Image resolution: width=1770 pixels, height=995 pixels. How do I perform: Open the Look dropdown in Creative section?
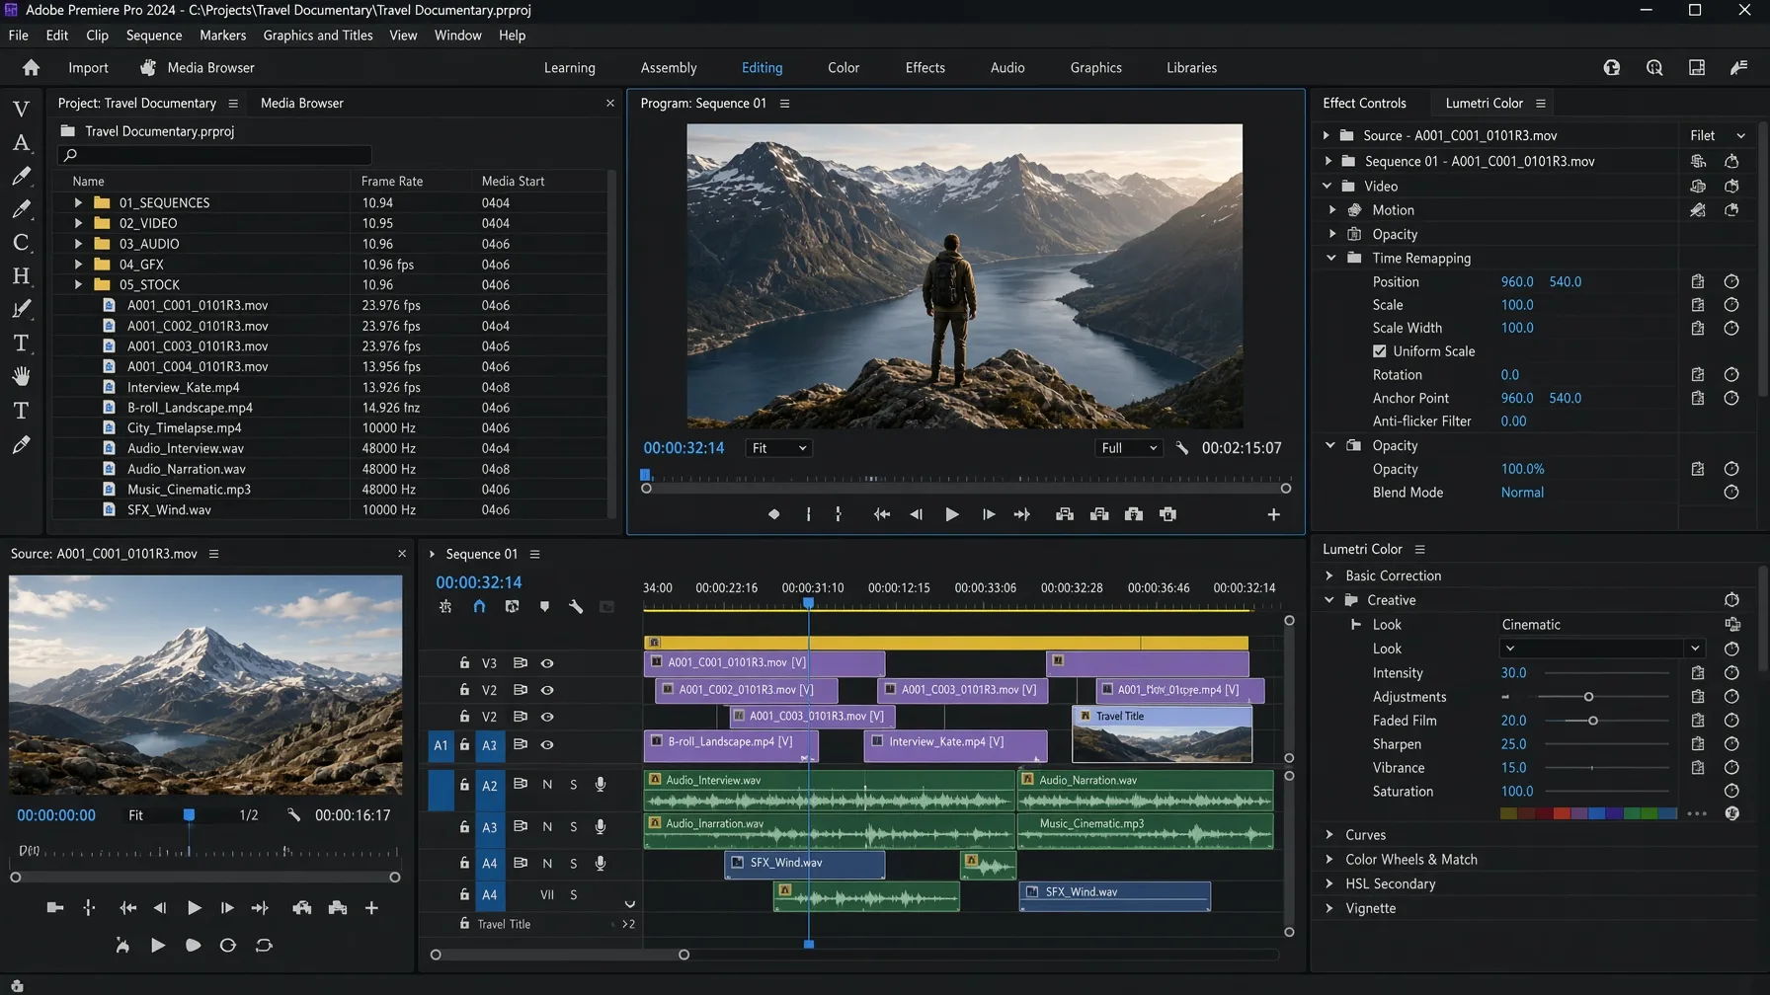[x=1602, y=649]
